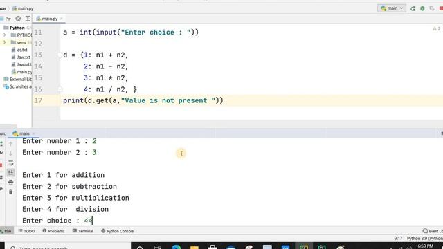Select the venv folder in project tree
Image resolution: width=443 pixels, height=249 pixels.
(x=19, y=42)
